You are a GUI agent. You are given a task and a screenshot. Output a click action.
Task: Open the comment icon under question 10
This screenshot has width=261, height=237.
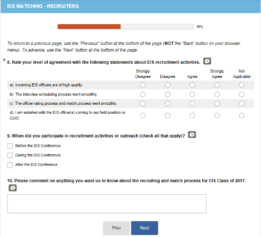(13, 188)
